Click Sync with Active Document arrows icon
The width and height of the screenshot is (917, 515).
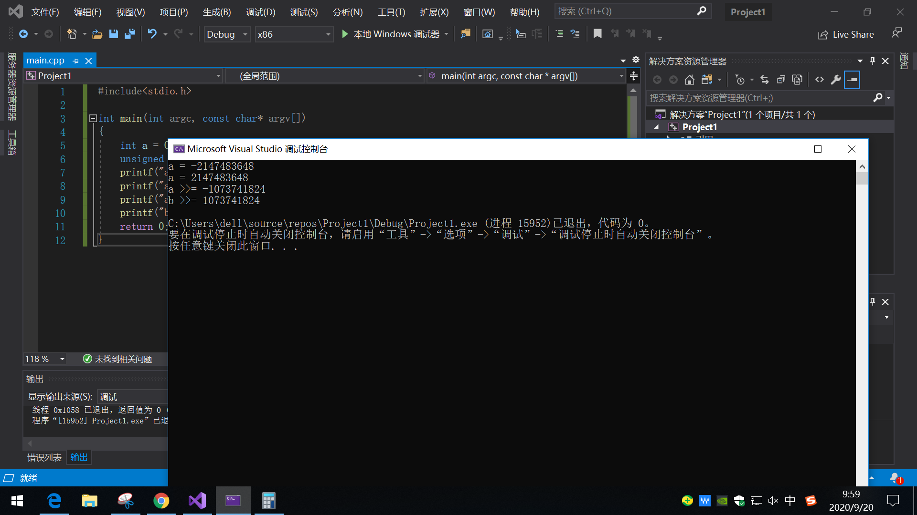[765, 80]
